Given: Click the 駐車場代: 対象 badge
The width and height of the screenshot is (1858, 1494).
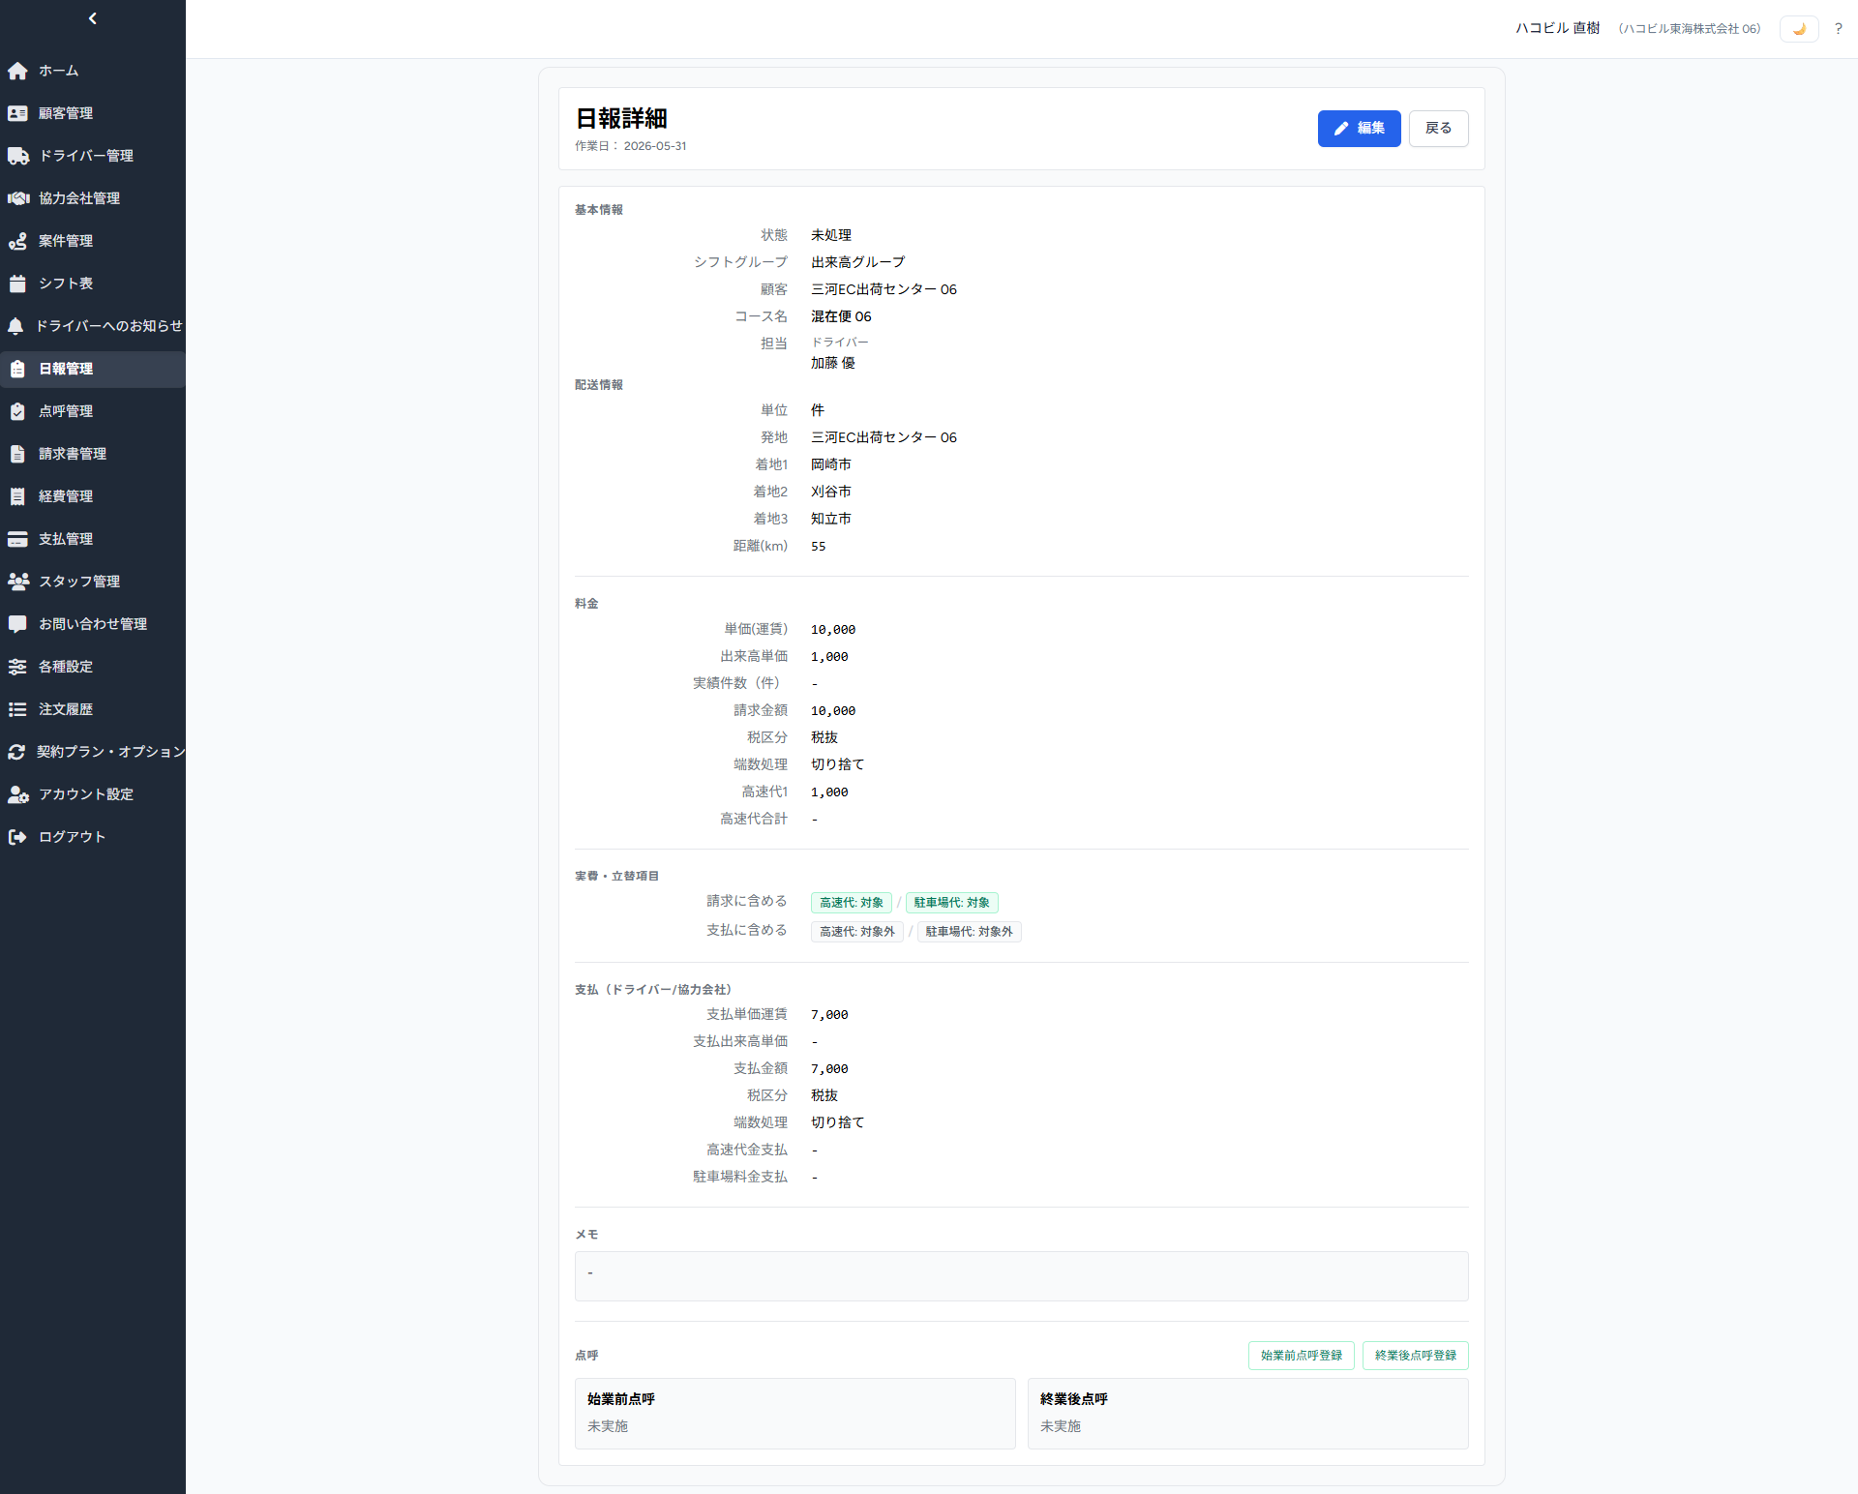Looking at the screenshot, I should 952,903.
